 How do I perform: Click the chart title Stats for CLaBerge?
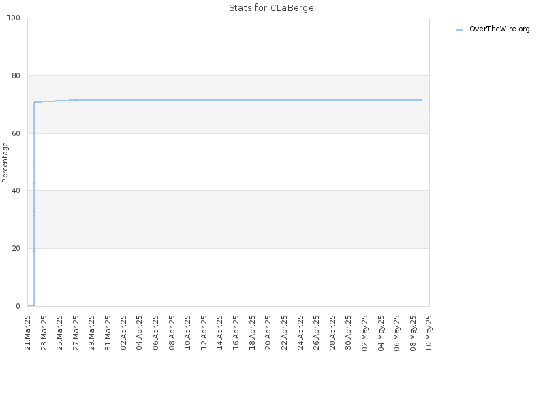tap(271, 8)
